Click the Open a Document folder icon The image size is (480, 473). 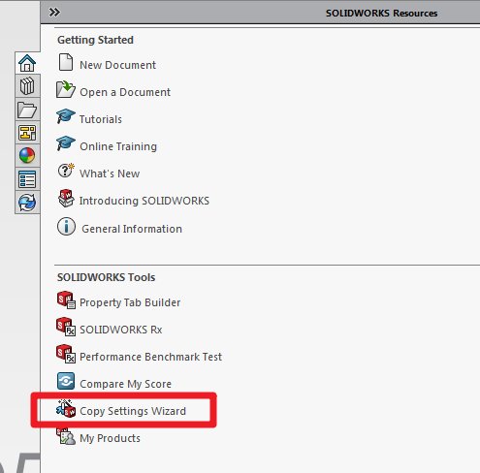pyautogui.click(x=66, y=89)
